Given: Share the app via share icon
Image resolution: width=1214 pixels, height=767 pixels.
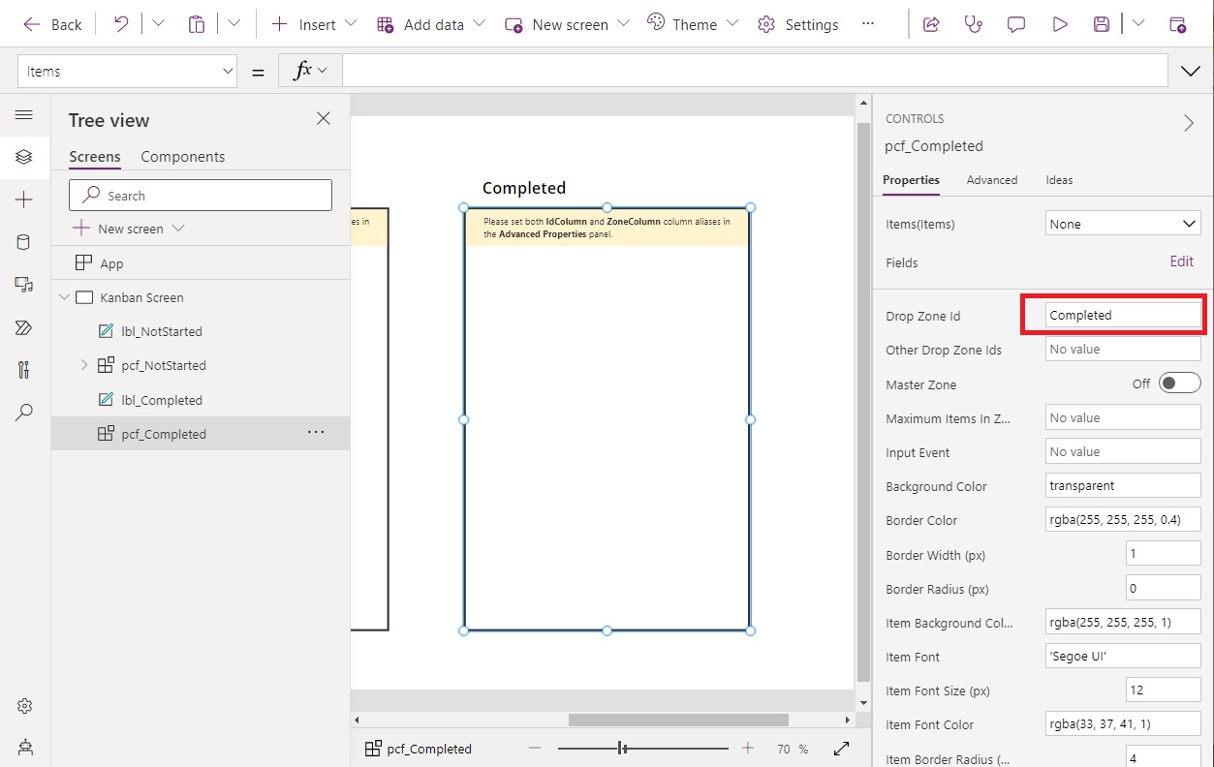Looking at the screenshot, I should [931, 23].
